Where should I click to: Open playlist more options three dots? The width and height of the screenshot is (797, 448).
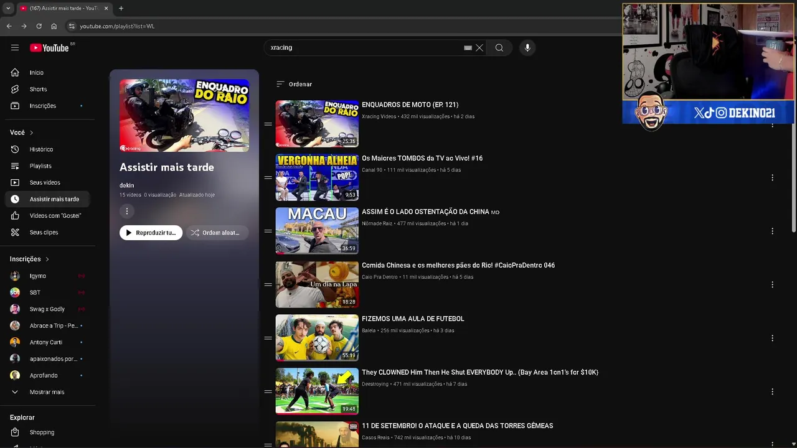pos(126,212)
